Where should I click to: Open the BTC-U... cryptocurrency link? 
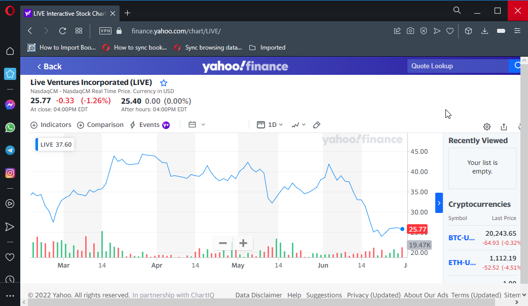(x=461, y=238)
